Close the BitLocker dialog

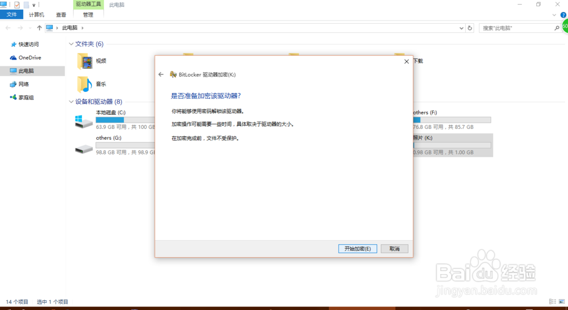407,61
